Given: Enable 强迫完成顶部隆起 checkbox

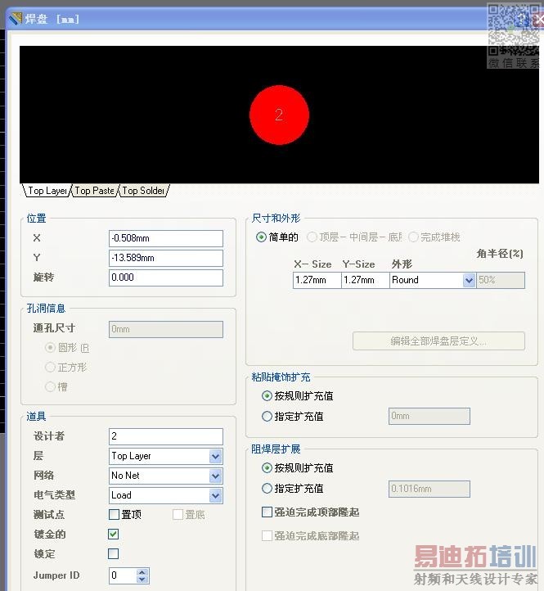Looking at the screenshot, I should (267, 512).
